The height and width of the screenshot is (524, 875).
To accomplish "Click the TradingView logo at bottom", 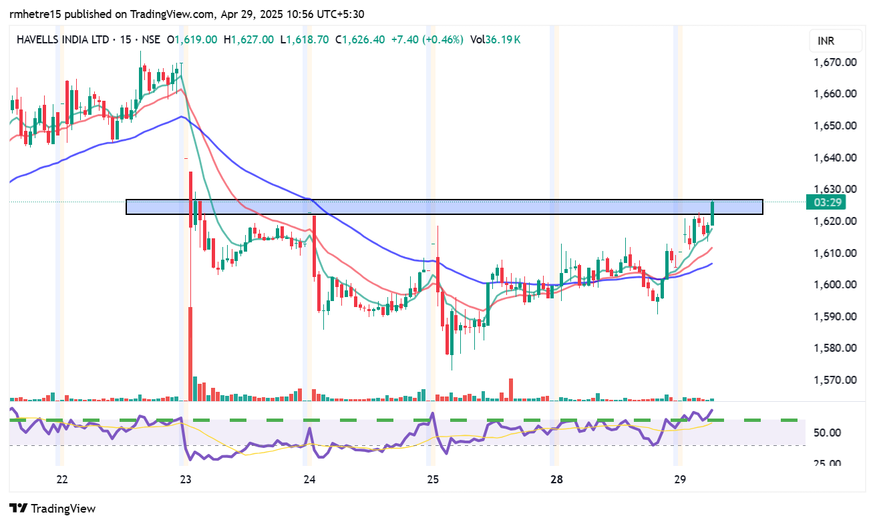I will 53,508.
